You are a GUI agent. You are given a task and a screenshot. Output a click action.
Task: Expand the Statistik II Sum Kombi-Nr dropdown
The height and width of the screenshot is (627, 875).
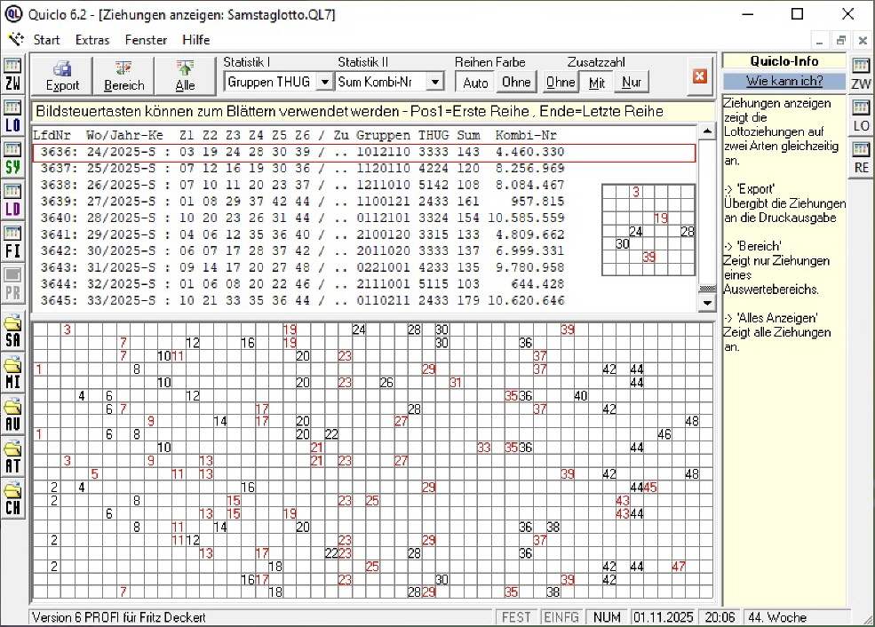[434, 82]
